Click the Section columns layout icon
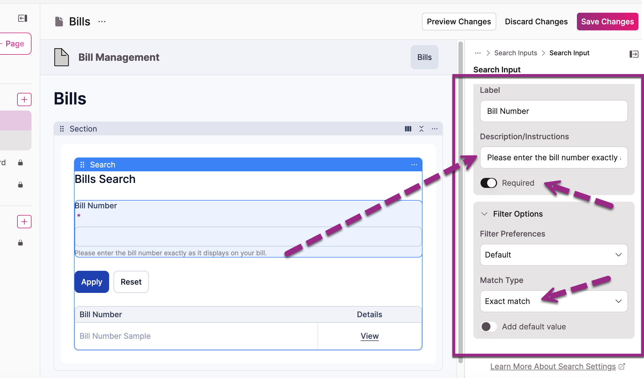Screen dimensions: 644x378 (408, 129)
